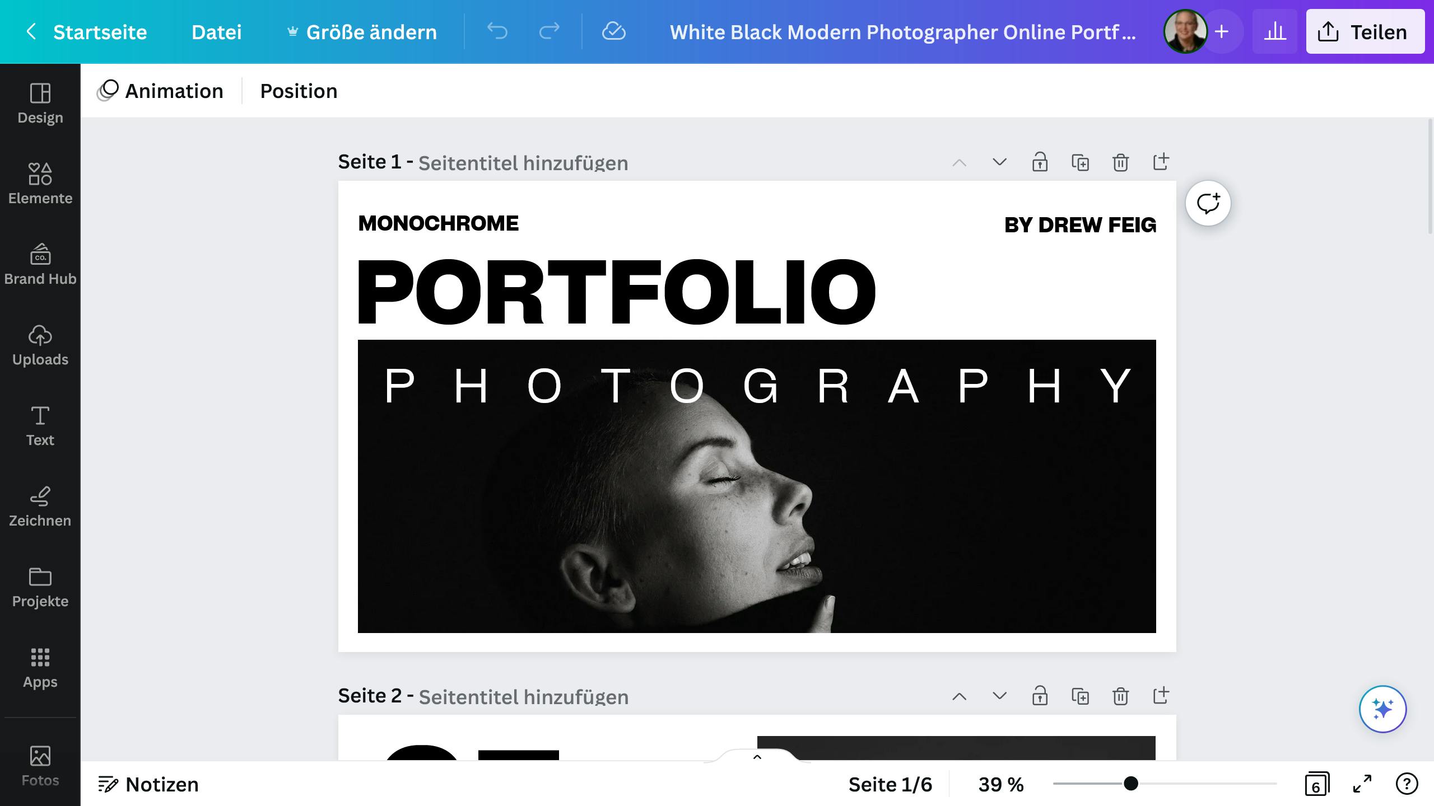Open the Datei menu
1434x806 pixels.
217,32
